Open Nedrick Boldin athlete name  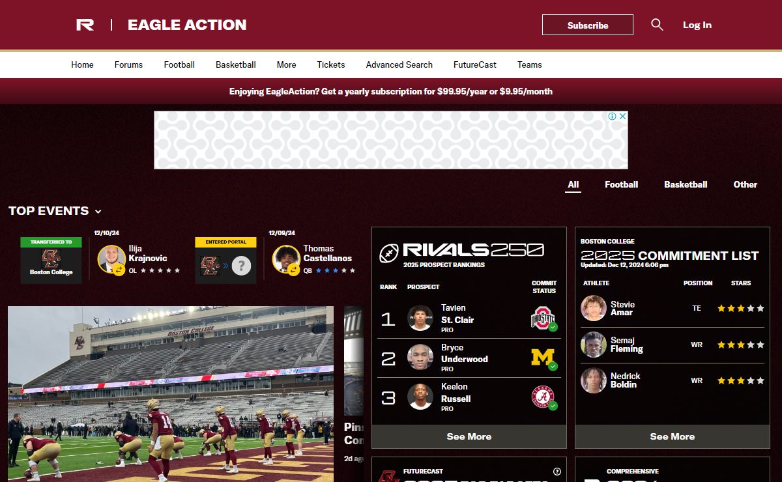(x=626, y=380)
